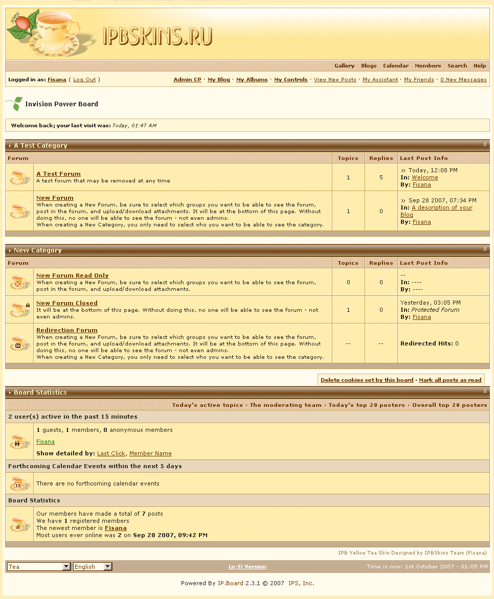
Task: Open the Gallery menu item
Action: pyautogui.click(x=344, y=66)
